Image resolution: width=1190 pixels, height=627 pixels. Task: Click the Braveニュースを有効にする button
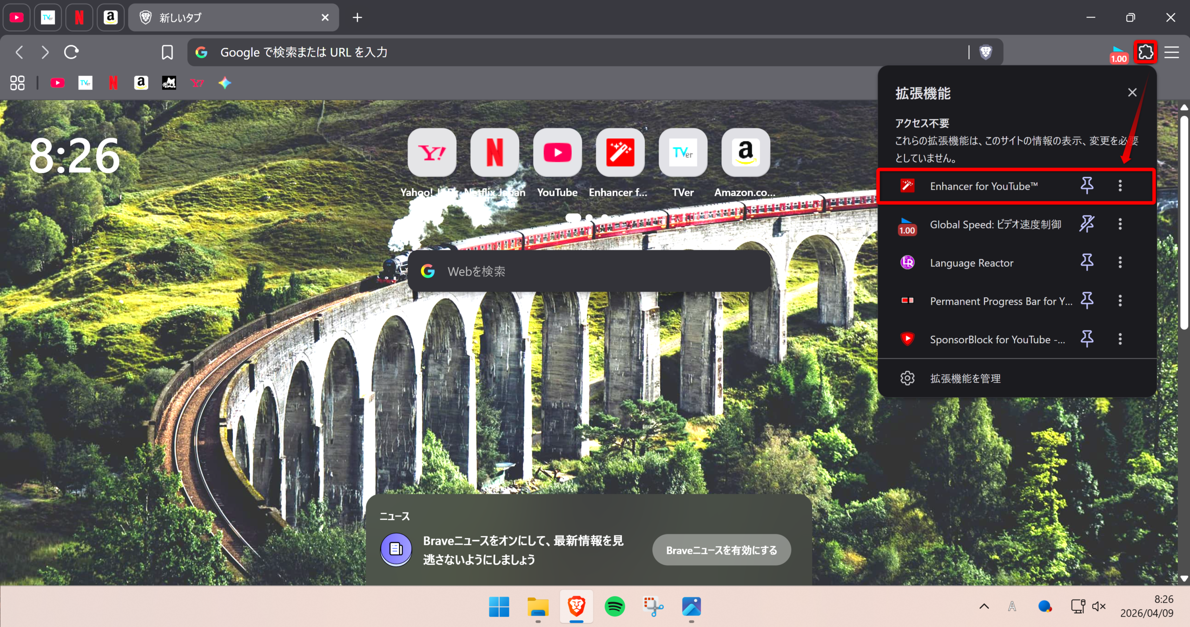[721, 550]
